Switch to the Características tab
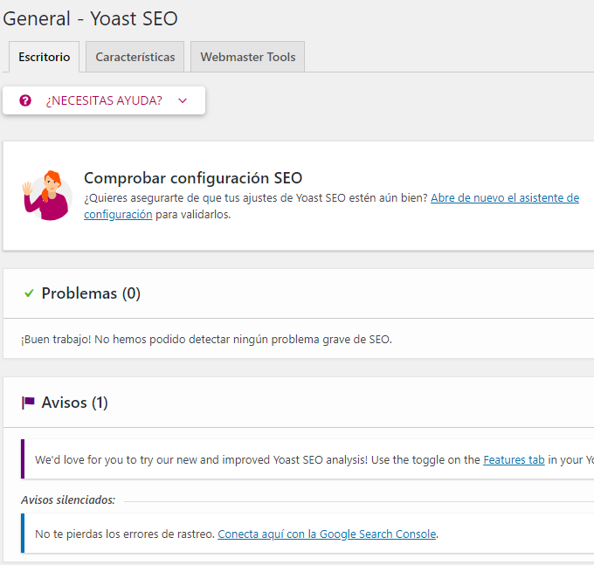This screenshot has height=565, width=594. [x=135, y=57]
